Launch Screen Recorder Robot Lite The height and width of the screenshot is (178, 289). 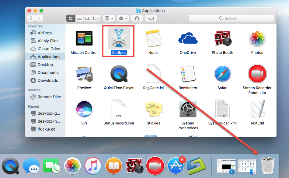pyautogui.click(x=257, y=74)
